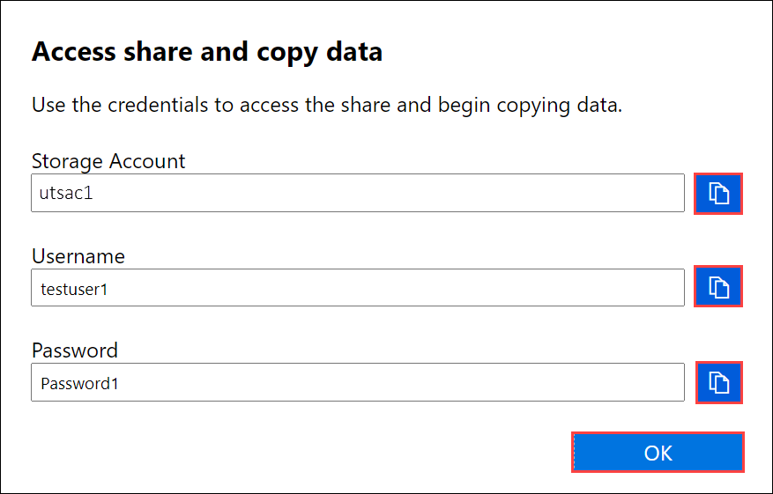Click the word "Access" in the title
The height and width of the screenshot is (494, 773).
[74, 51]
